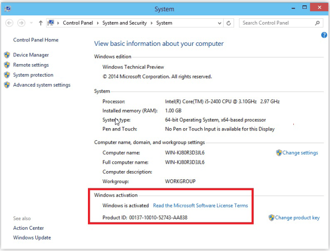330x251 pixels.
Task: Open the recent locations dropdown arrow
Action: point(31,23)
